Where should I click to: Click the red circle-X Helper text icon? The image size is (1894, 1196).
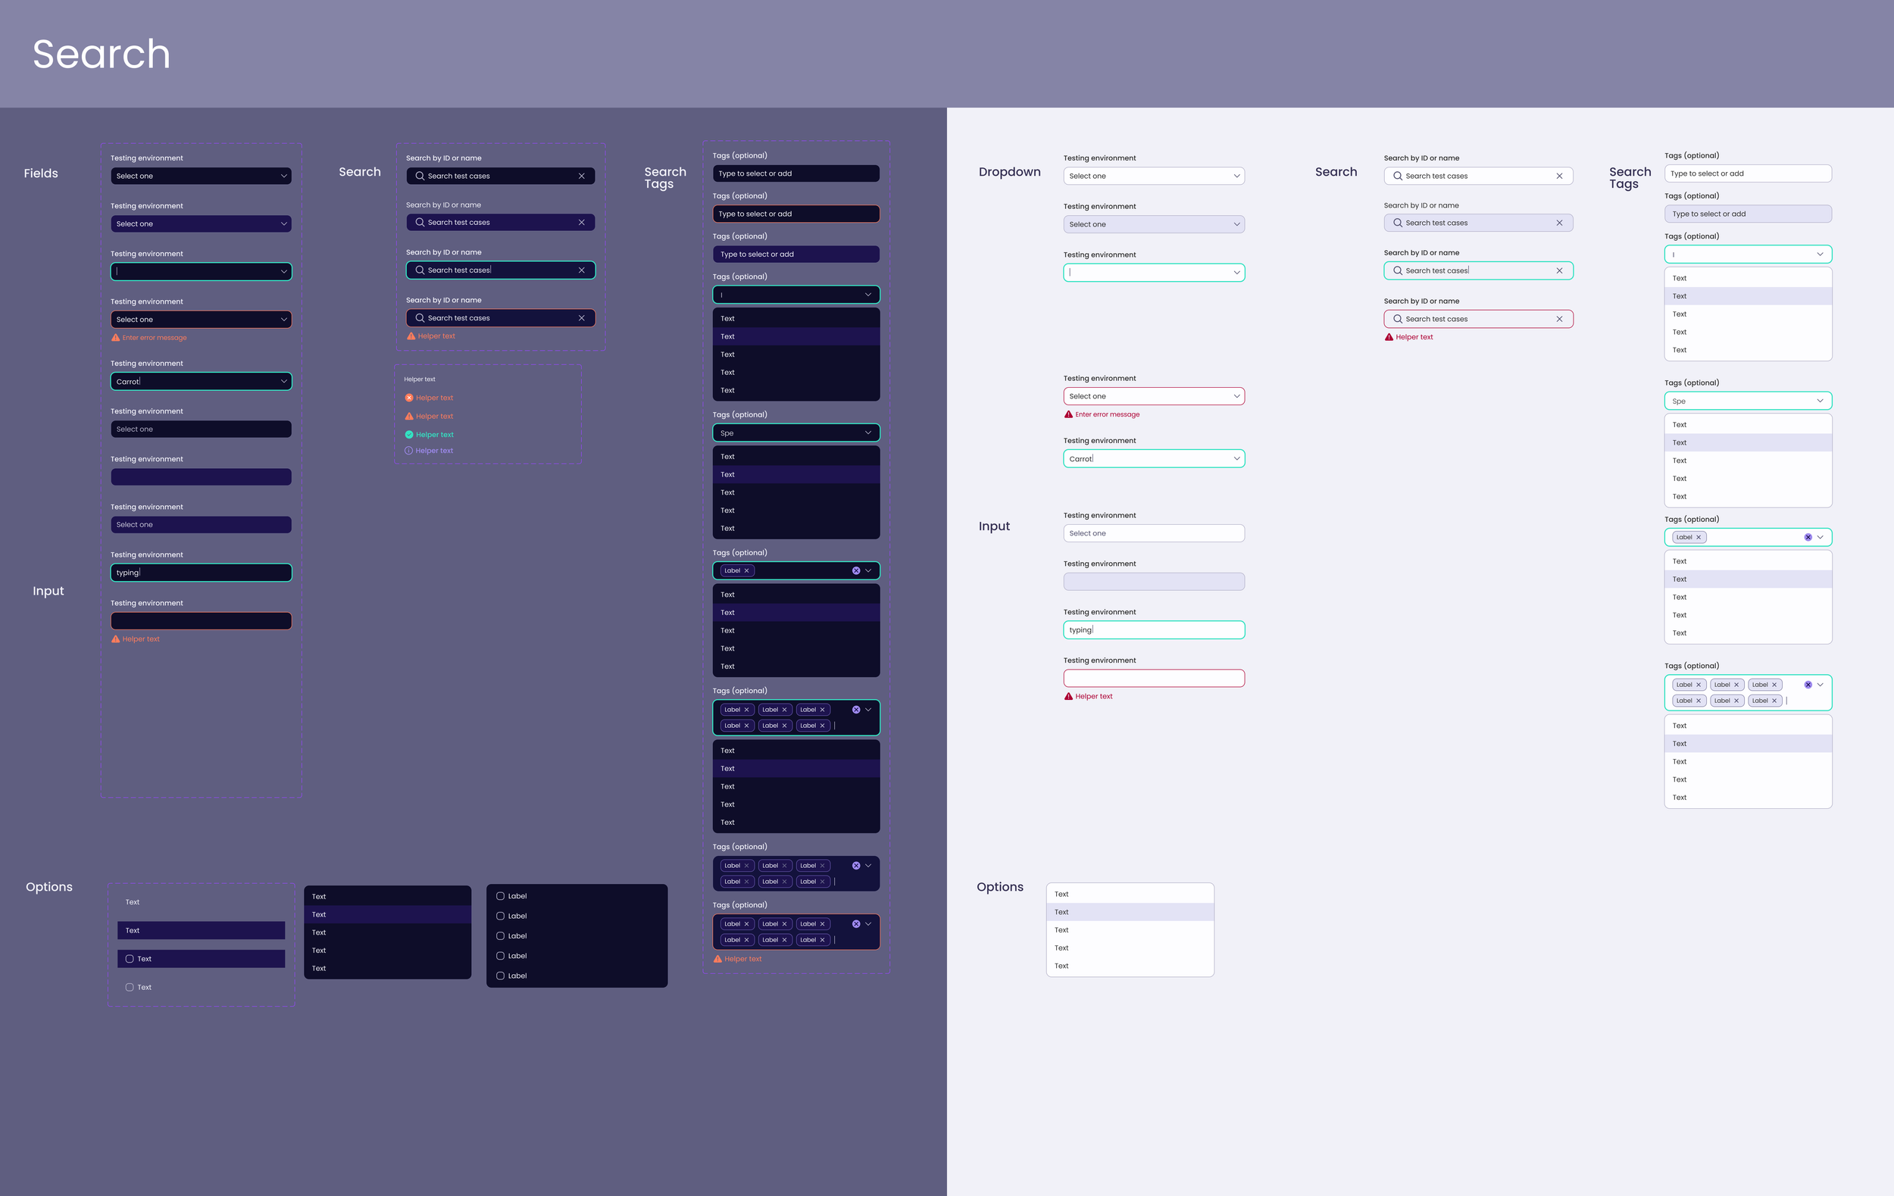[x=409, y=398]
